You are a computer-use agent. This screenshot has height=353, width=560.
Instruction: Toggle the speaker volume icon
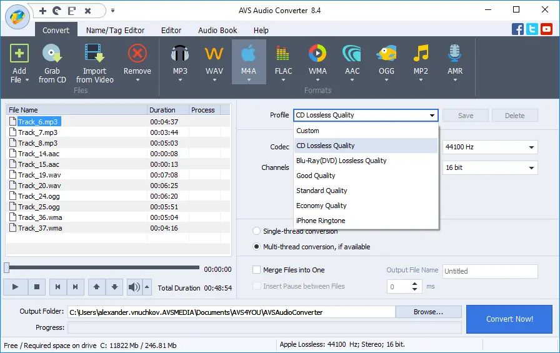coord(134,287)
